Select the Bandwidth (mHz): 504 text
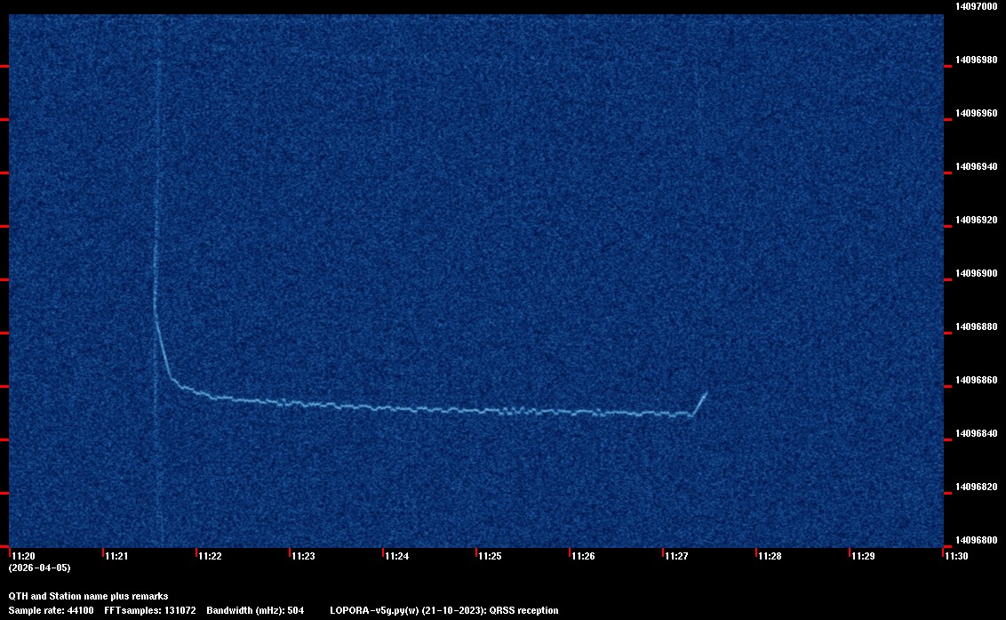The image size is (1006, 620). point(255,610)
